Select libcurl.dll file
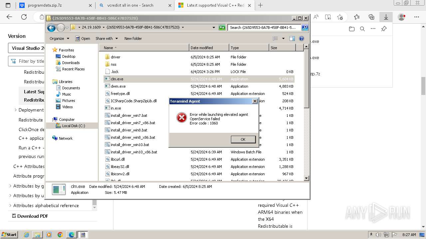The image size is (426, 239). coord(117,159)
